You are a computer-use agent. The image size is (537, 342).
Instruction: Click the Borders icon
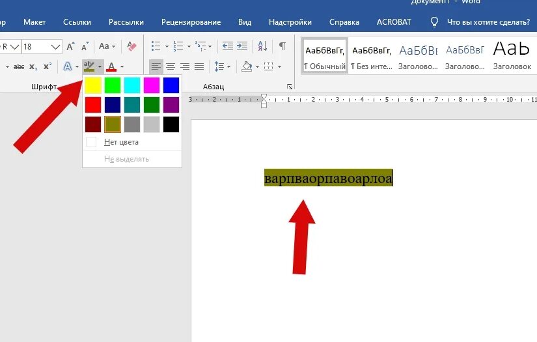269,66
